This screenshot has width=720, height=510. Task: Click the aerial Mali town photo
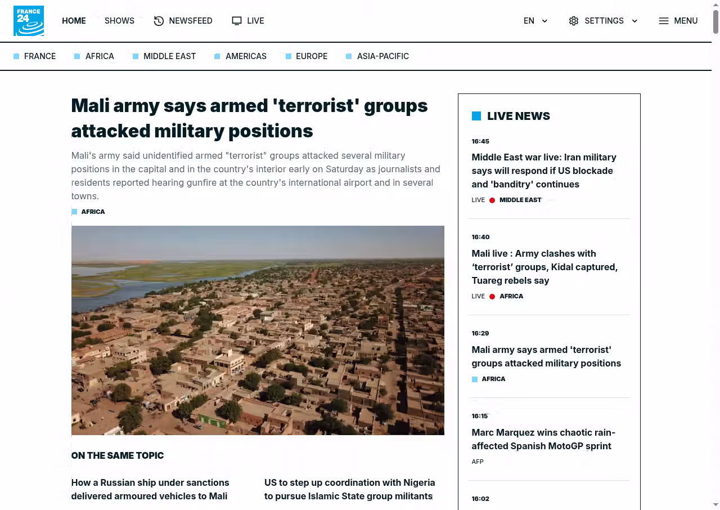click(258, 330)
